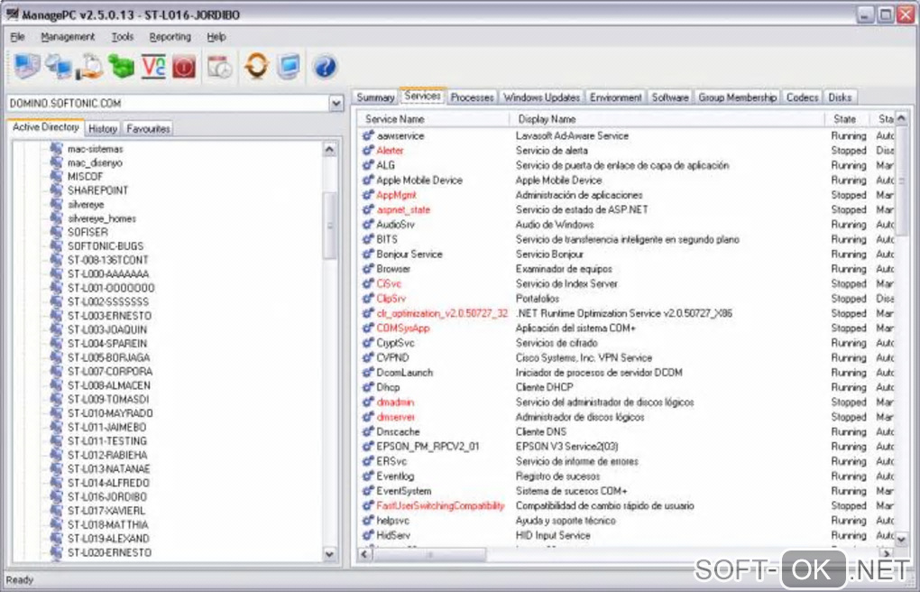Select the EPSON_PM_RPCV2_01 service row

626,447
